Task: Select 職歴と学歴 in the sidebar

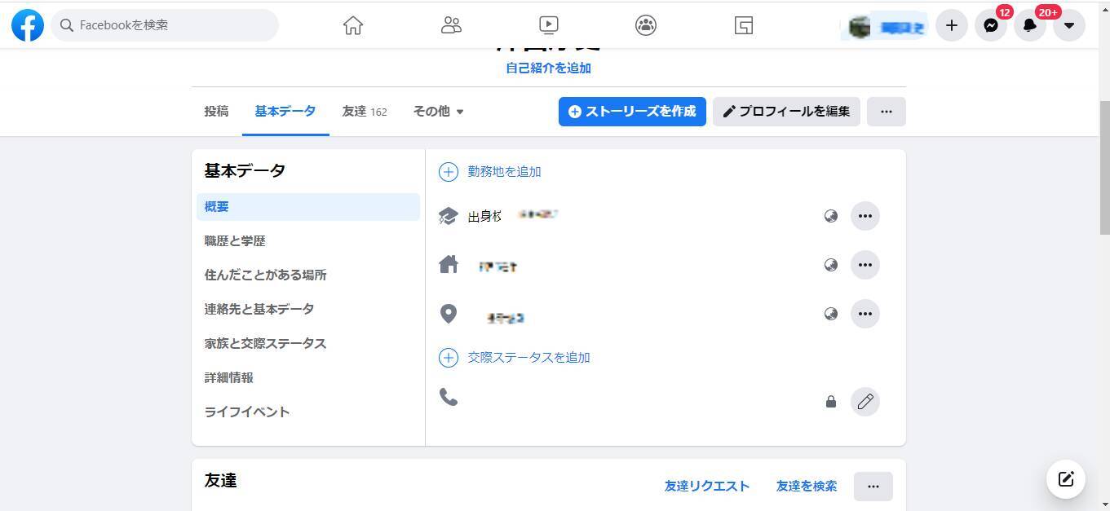Action: point(235,241)
